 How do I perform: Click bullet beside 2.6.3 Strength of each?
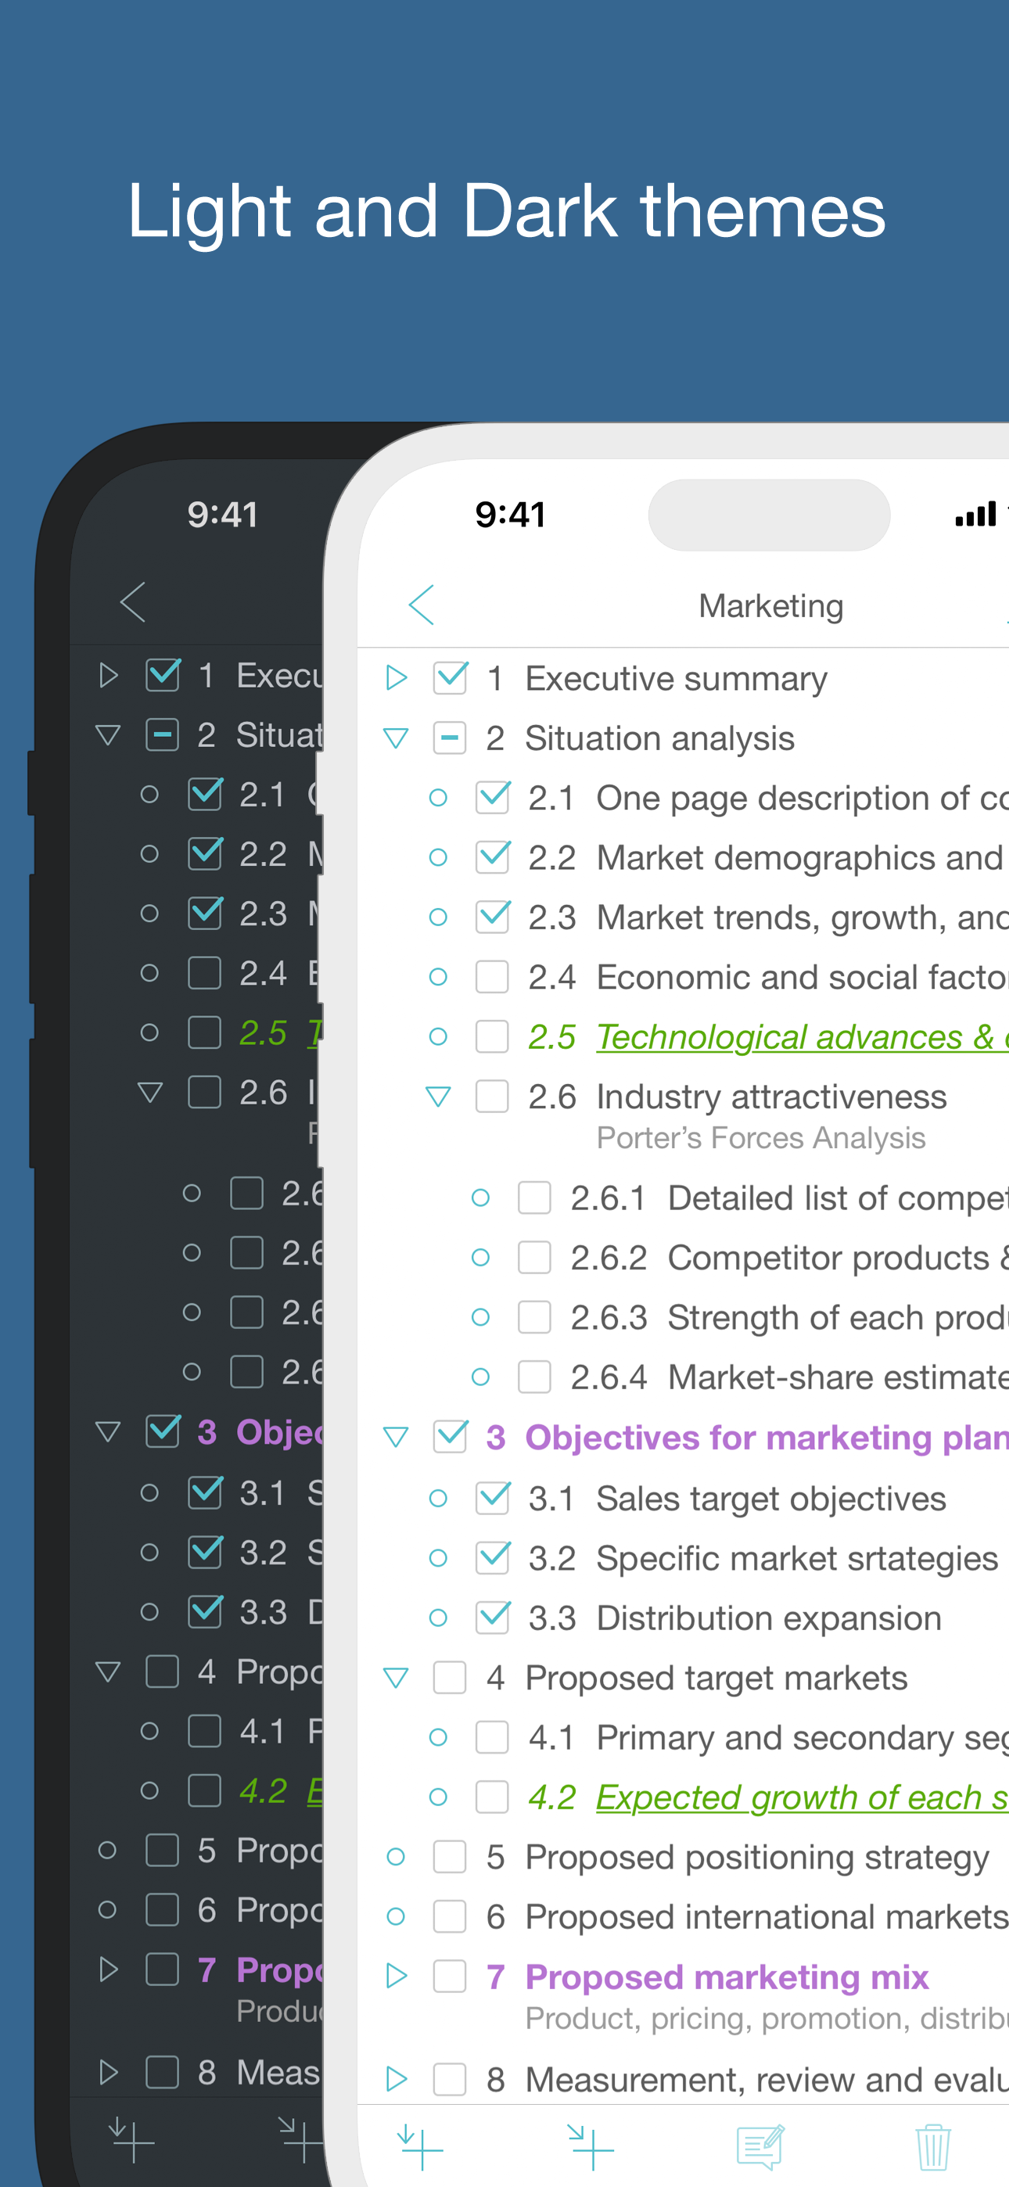click(481, 1318)
